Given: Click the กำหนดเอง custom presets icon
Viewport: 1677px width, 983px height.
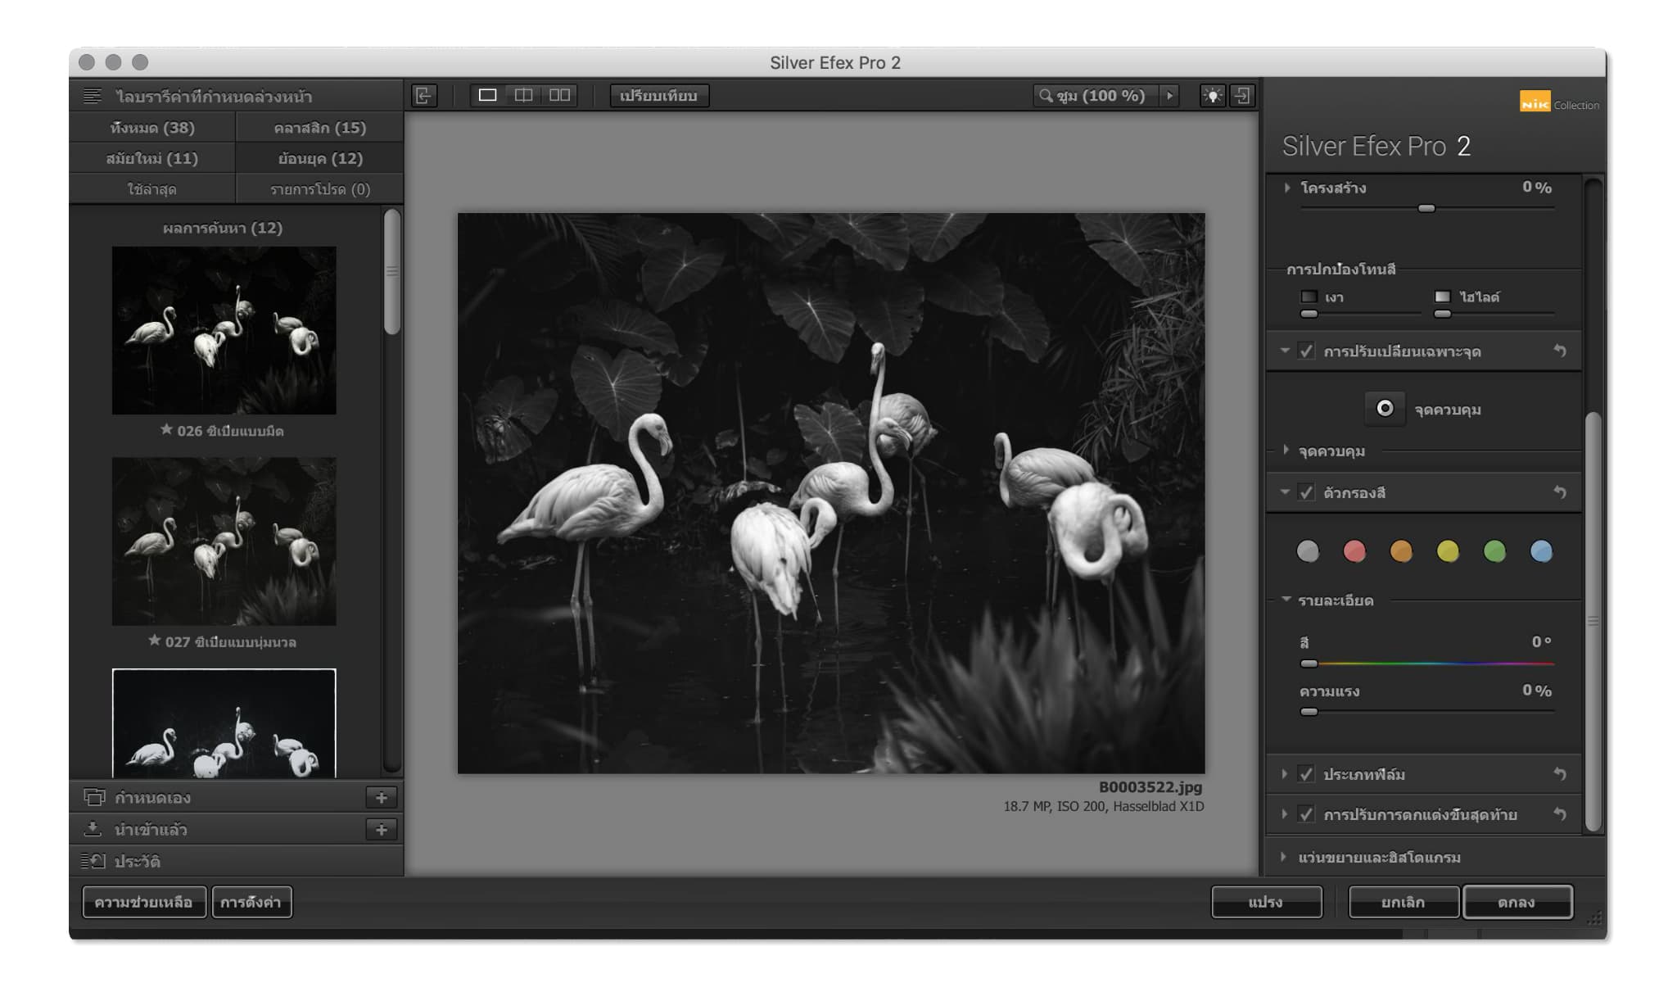Looking at the screenshot, I should [x=94, y=797].
